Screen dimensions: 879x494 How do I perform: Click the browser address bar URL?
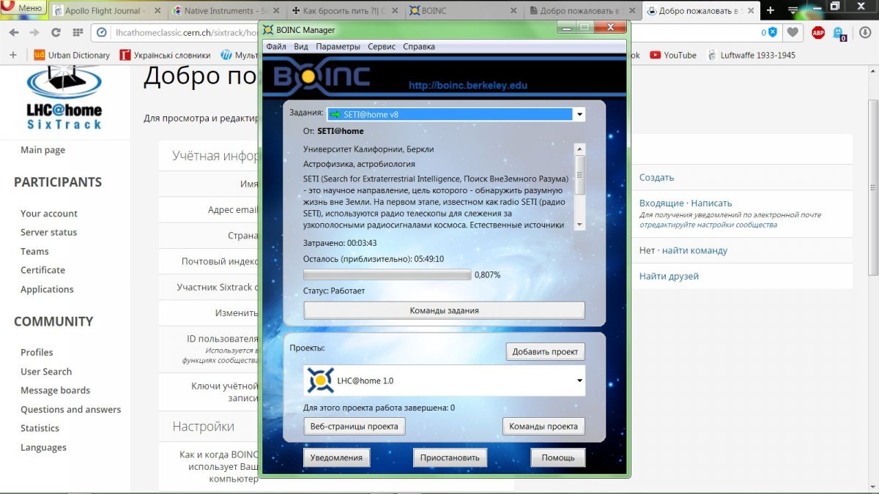187,32
